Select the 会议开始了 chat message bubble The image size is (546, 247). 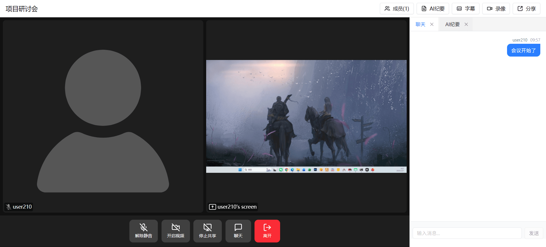524,50
